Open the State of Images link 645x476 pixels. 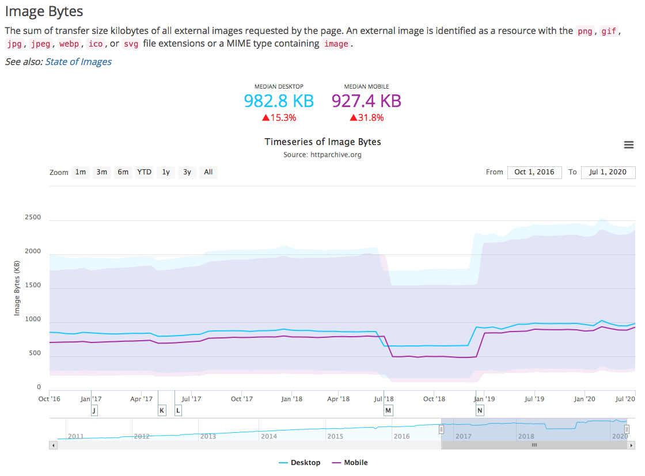pos(78,62)
